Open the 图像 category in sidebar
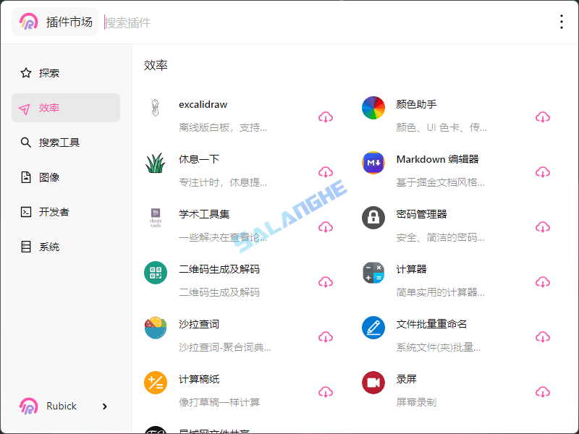This screenshot has width=579, height=434. tap(48, 176)
